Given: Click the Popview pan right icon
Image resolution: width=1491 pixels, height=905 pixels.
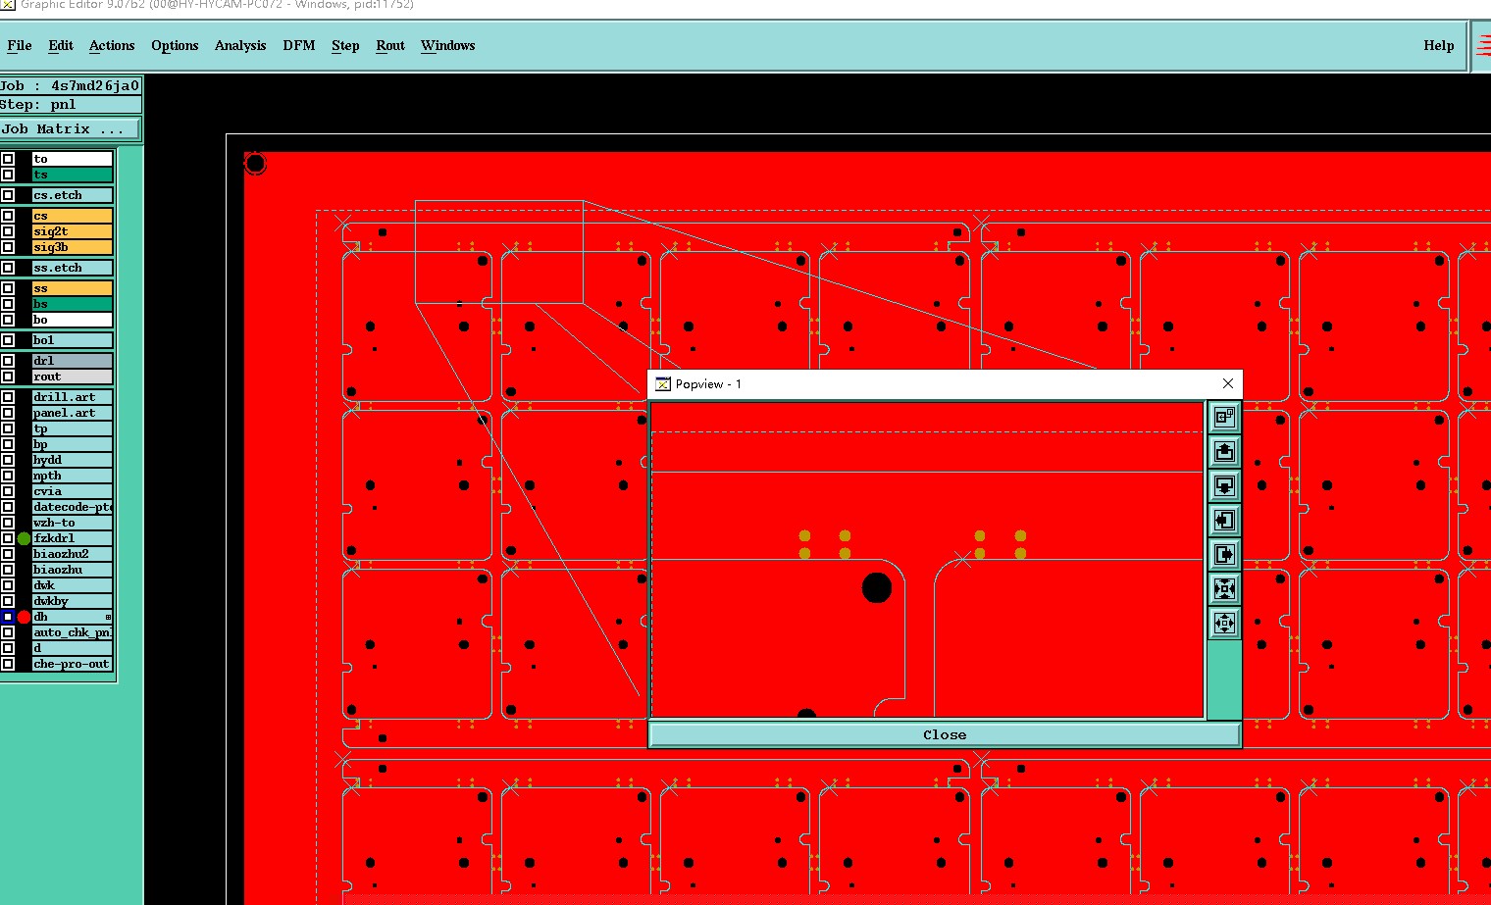Looking at the screenshot, I should tap(1224, 554).
